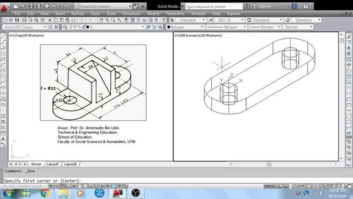Open the Parametric menu
353x199 pixels.
click(175, 13)
